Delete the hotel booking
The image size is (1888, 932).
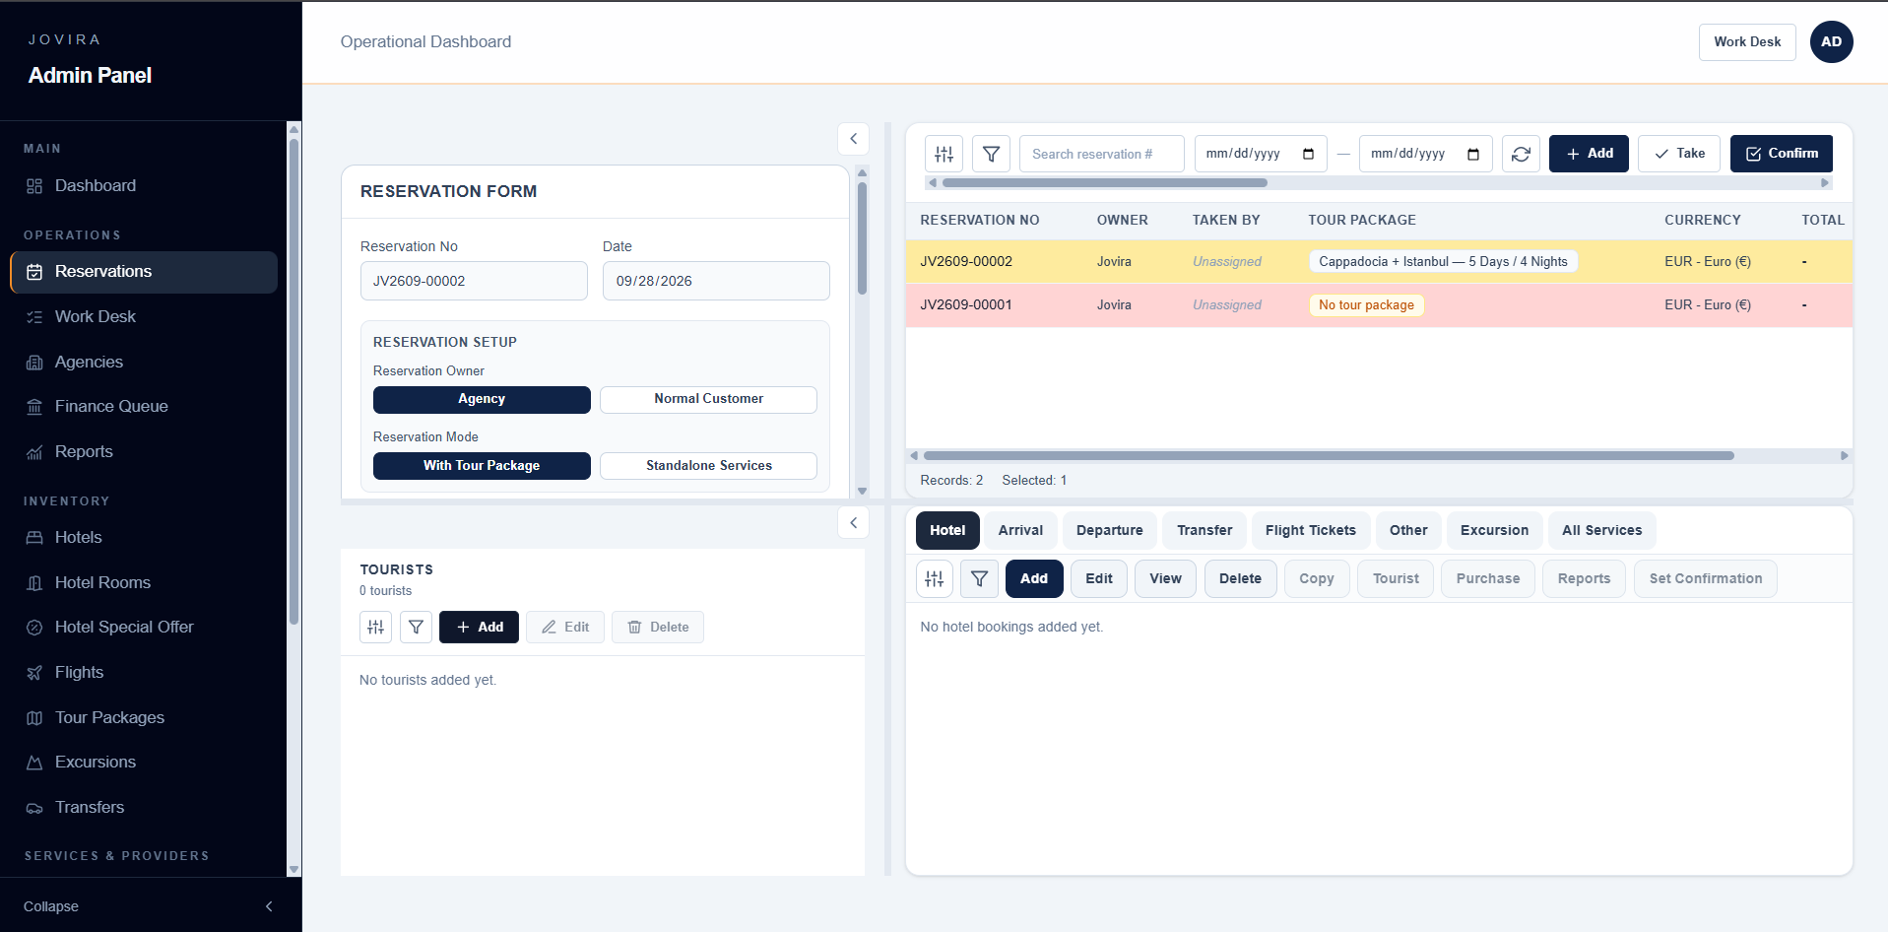pos(1240,579)
